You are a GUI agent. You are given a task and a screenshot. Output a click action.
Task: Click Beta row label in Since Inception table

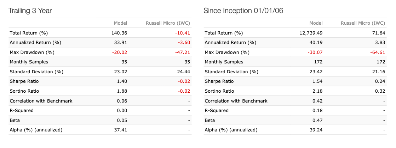tap(210, 120)
